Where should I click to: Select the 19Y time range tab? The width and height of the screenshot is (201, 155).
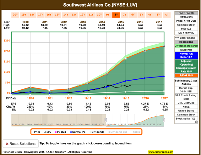coord(24,15)
